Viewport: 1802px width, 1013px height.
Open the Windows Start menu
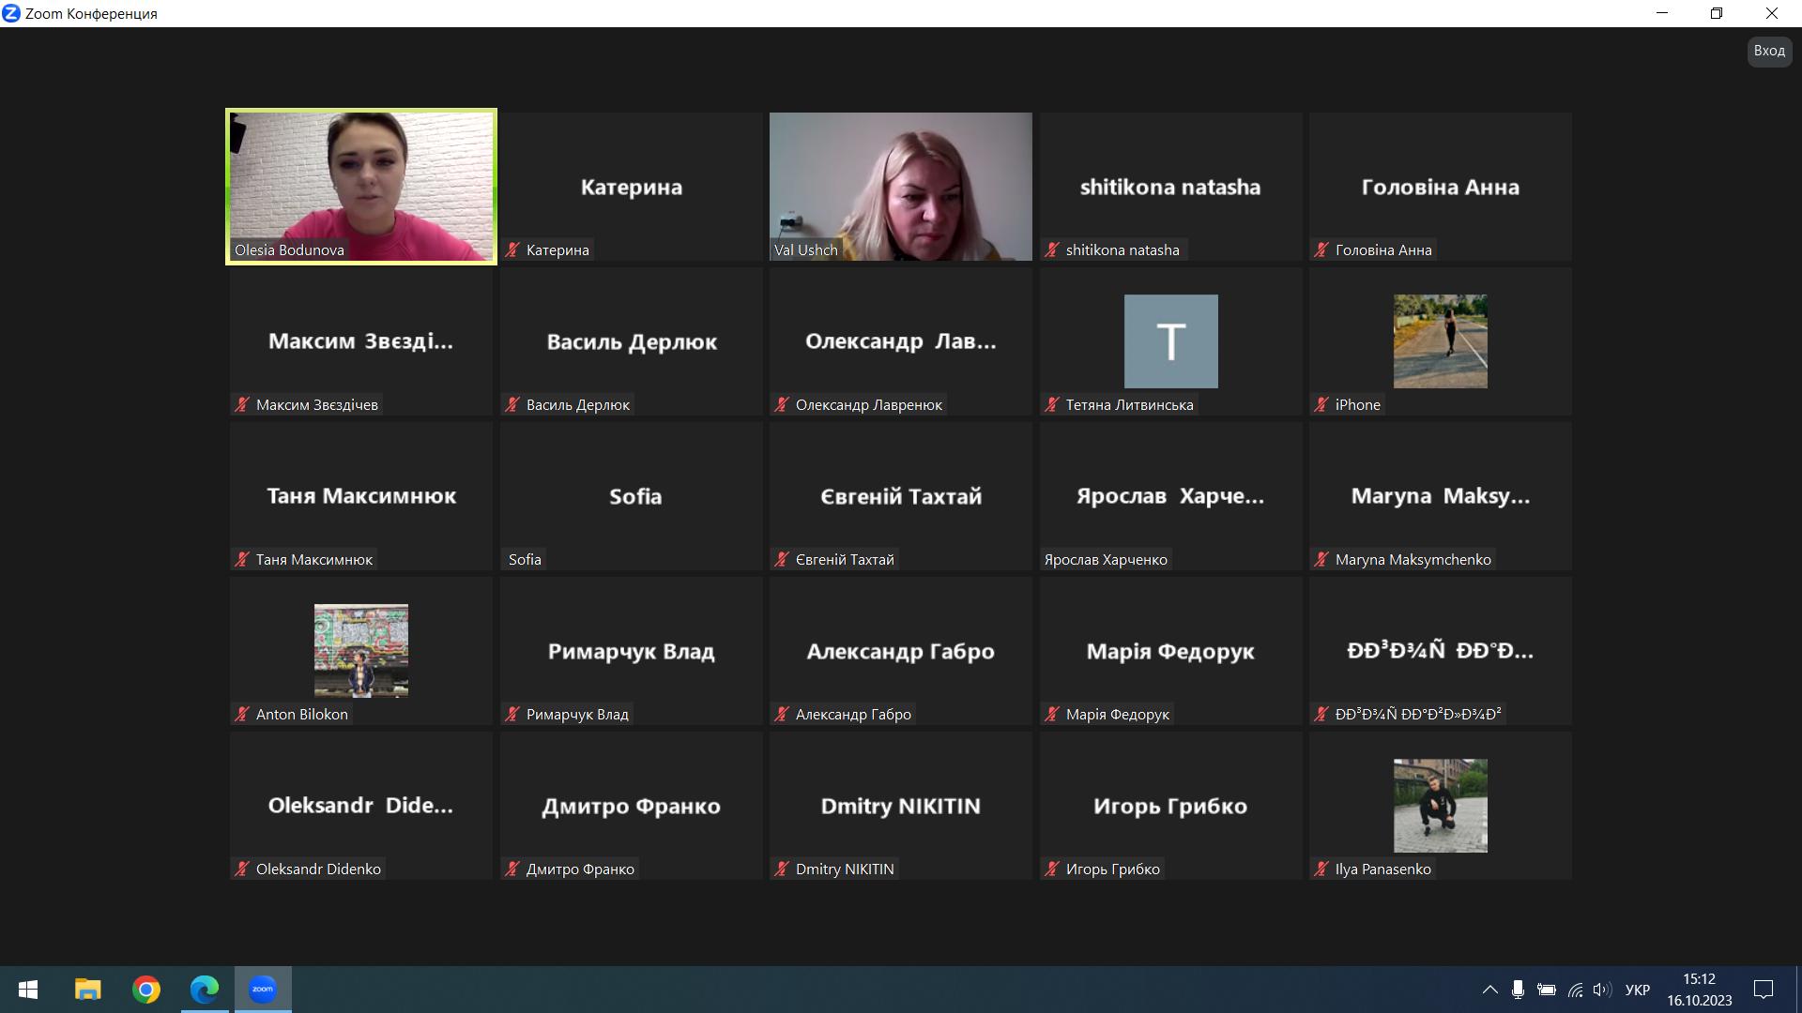click(28, 990)
